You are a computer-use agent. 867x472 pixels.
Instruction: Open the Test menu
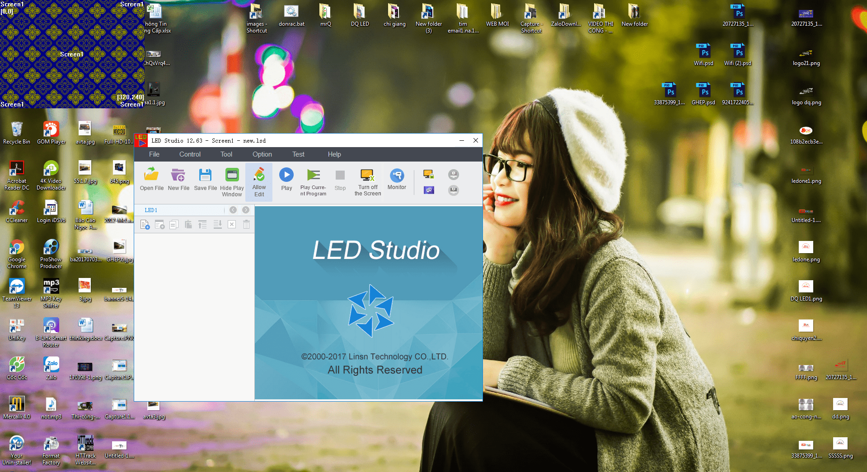(x=298, y=154)
